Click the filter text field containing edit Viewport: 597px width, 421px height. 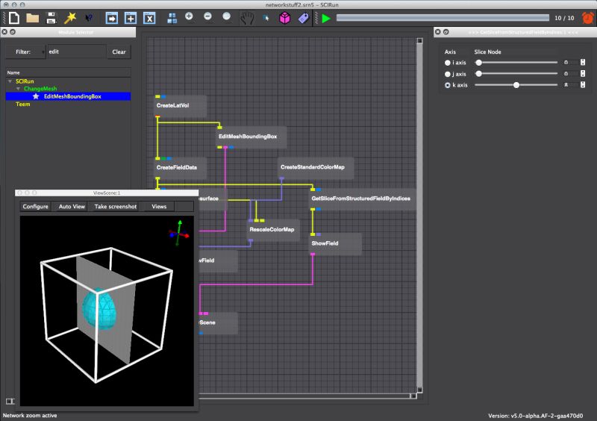[x=76, y=52]
